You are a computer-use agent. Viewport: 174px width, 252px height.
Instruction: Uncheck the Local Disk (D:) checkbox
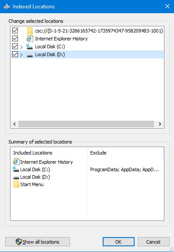15,54
